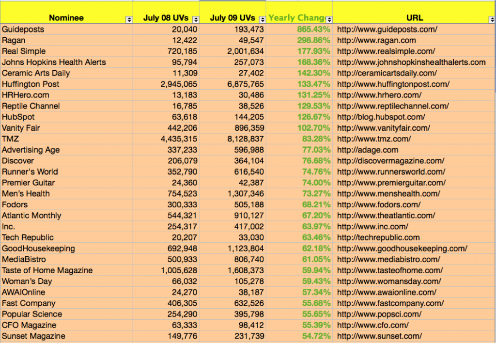Follow the blog.hubspot.com link
Image resolution: width=496 pixels, height=344 pixels.
point(381,117)
